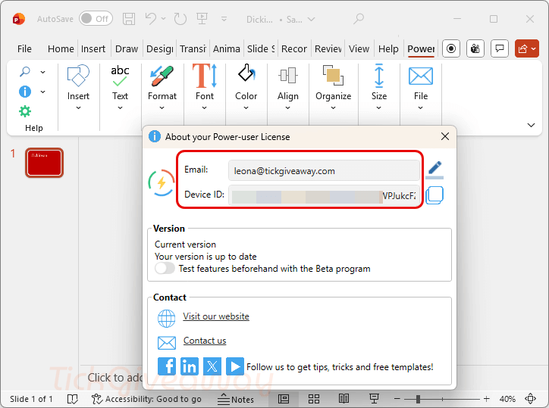Open the Teams present icon
The width and height of the screenshot is (549, 408).
click(x=475, y=48)
